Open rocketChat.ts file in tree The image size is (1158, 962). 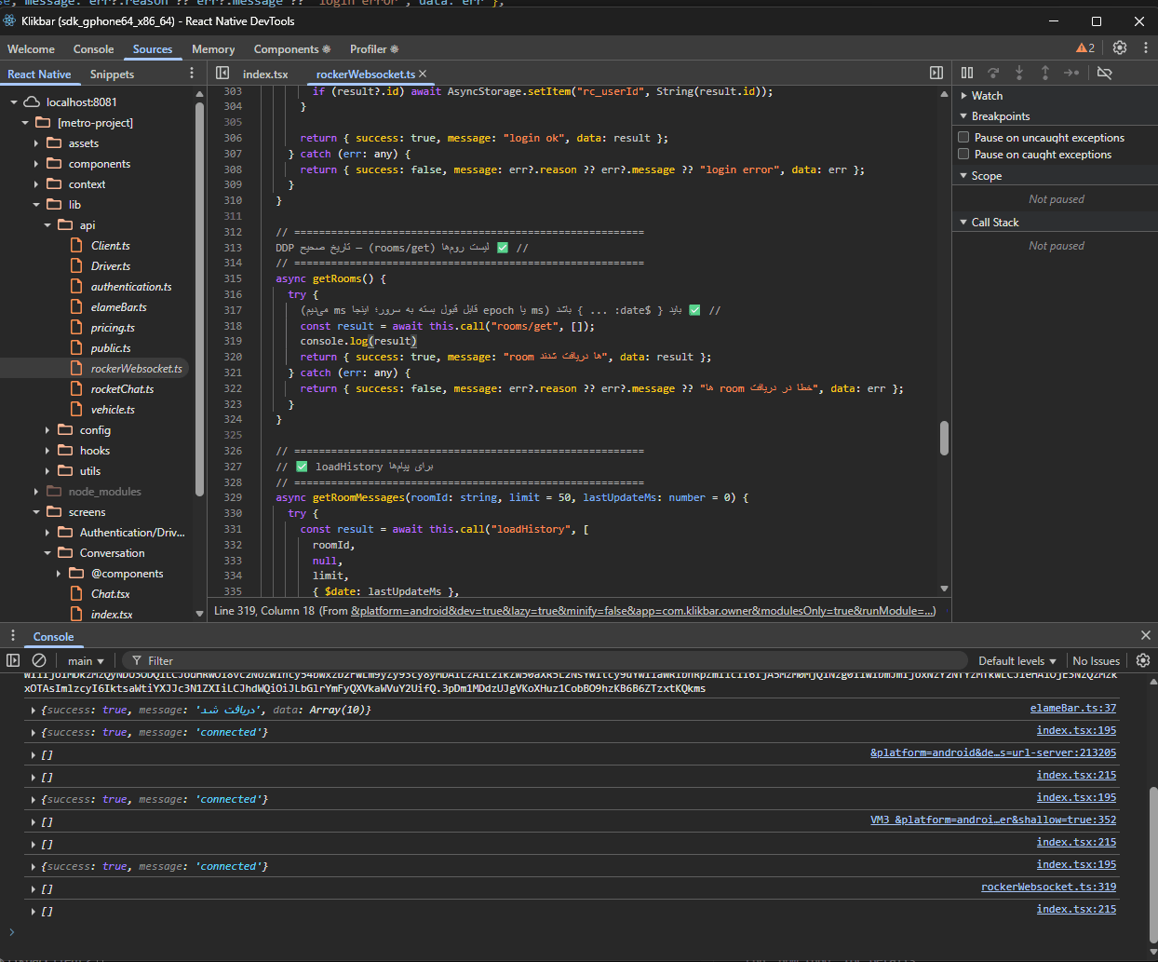point(122,389)
